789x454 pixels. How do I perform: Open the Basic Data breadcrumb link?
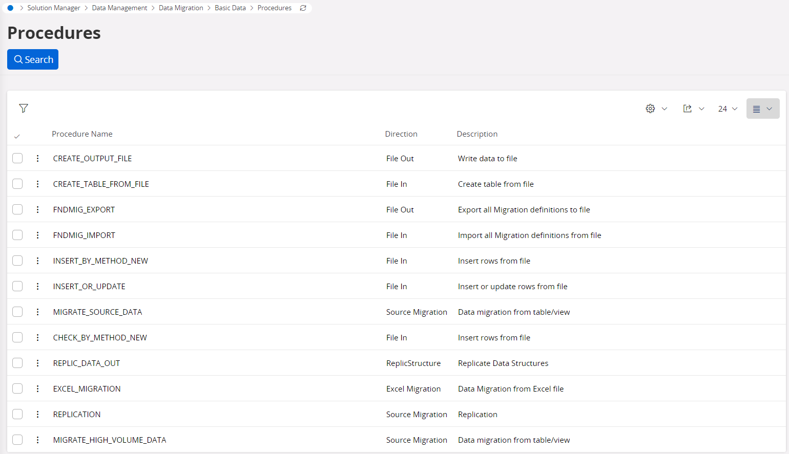pyautogui.click(x=230, y=8)
